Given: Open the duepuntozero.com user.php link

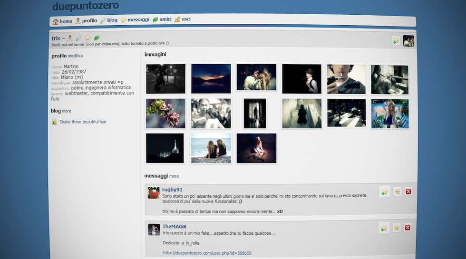Looking at the screenshot, I should tap(207, 253).
